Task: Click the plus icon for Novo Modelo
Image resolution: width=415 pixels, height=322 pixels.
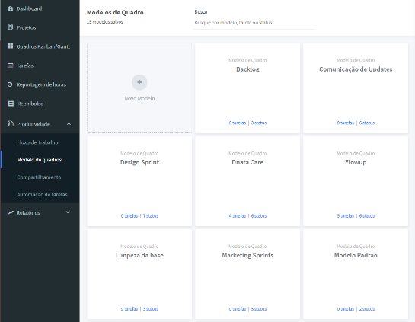Action: click(x=139, y=82)
